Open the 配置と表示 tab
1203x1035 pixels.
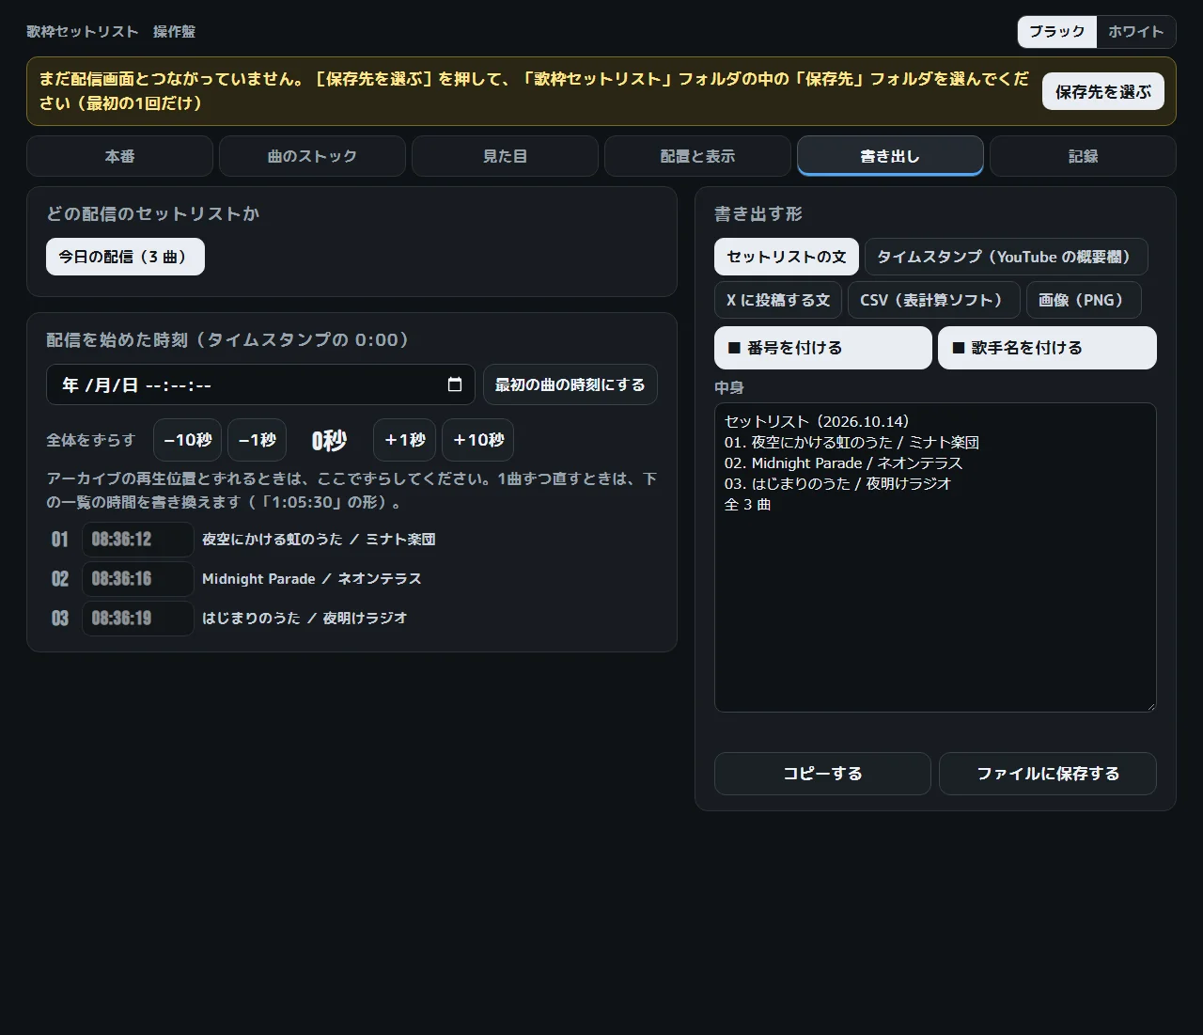[697, 156]
